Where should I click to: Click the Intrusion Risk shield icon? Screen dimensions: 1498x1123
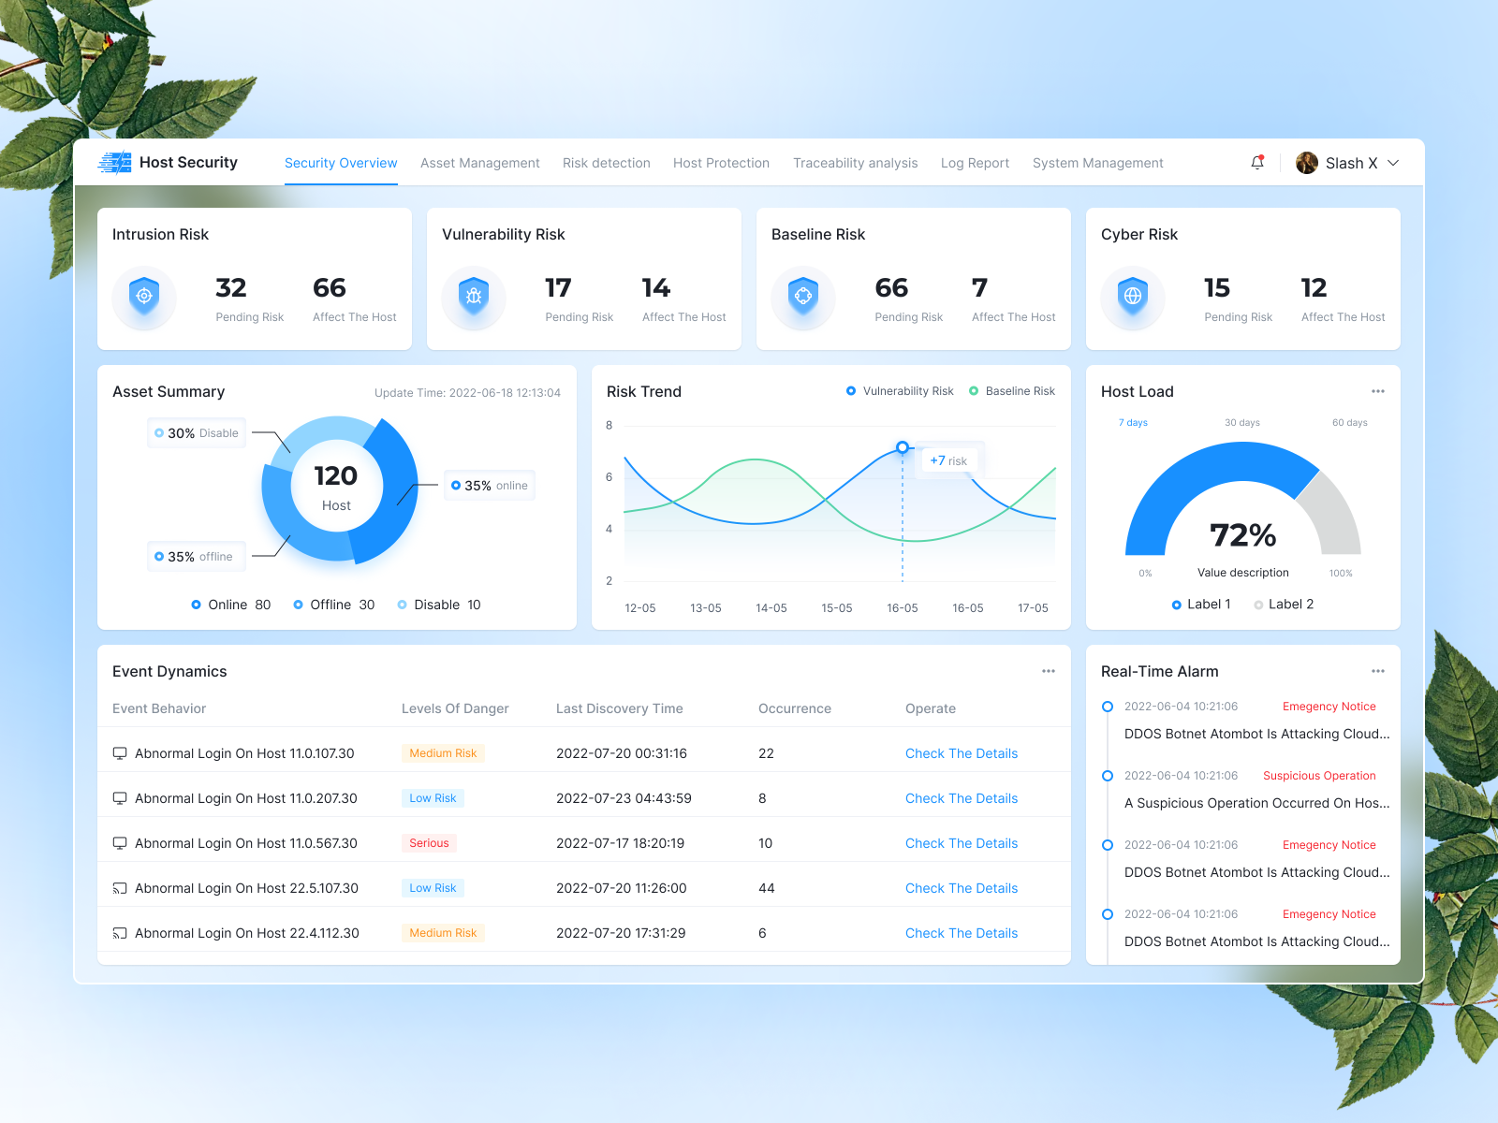point(144,299)
